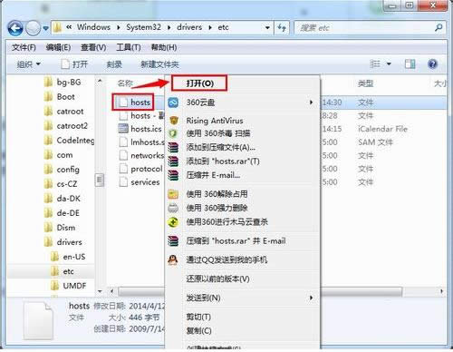The width and height of the screenshot is (453, 352).
Task: Click the Forward navigation arrow button
Action: pyautogui.click(x=33, y=28)
